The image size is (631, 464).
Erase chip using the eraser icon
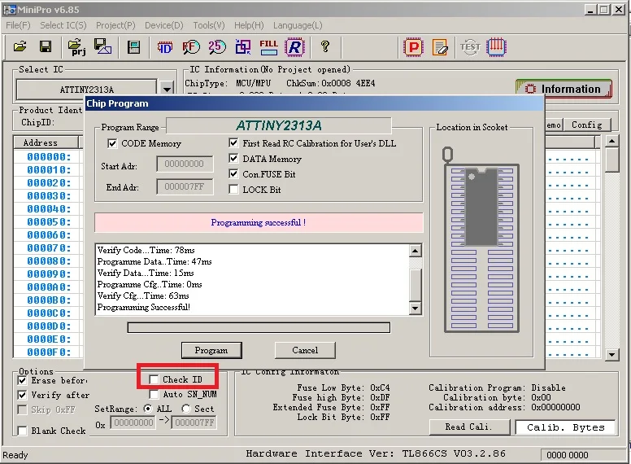[x=440, y=47]
